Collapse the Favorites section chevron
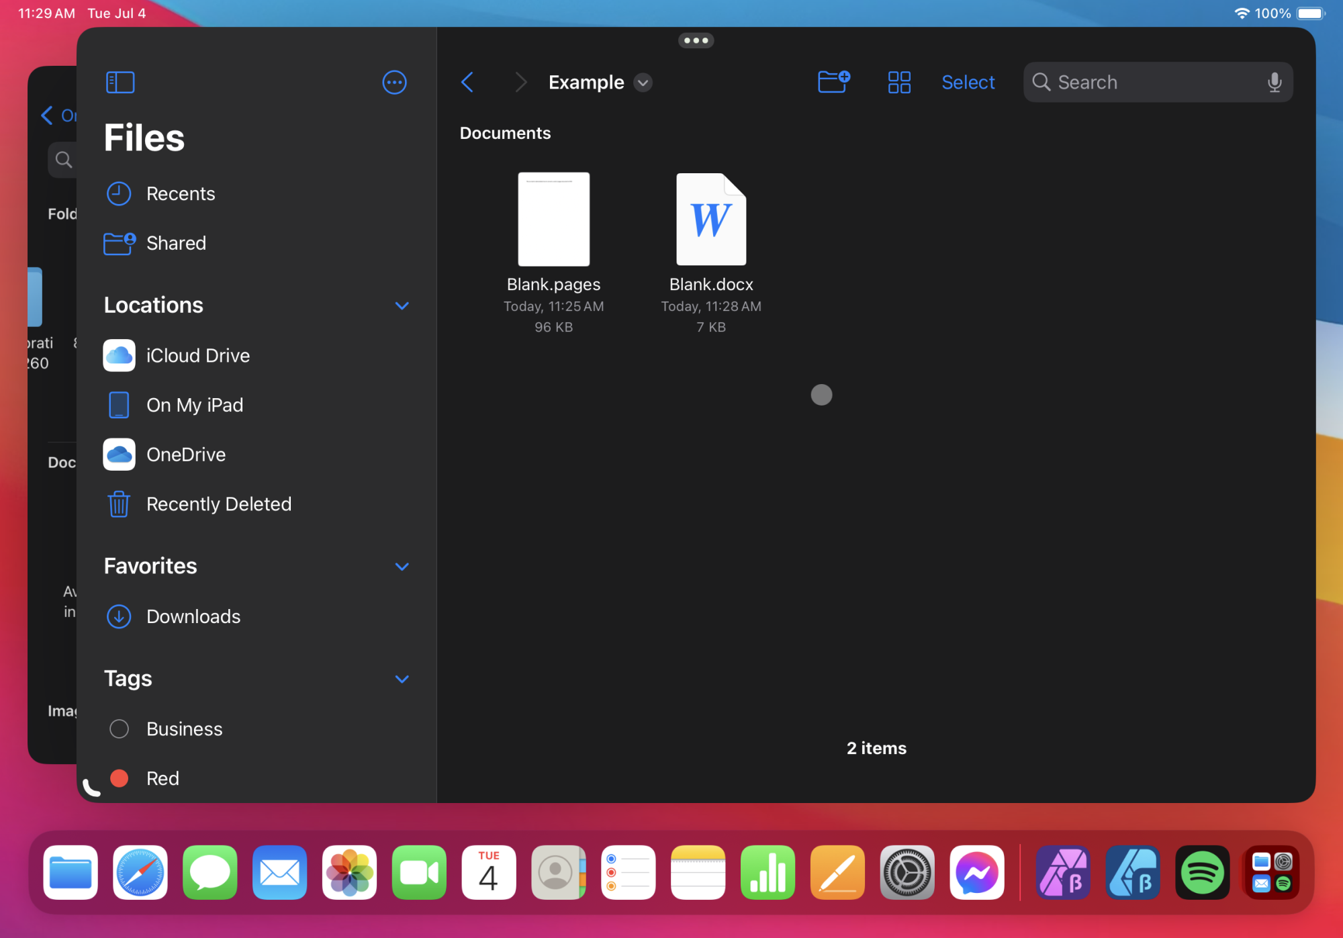Image resolution: width=1343 pixels, height=938 pixels. 402,566
